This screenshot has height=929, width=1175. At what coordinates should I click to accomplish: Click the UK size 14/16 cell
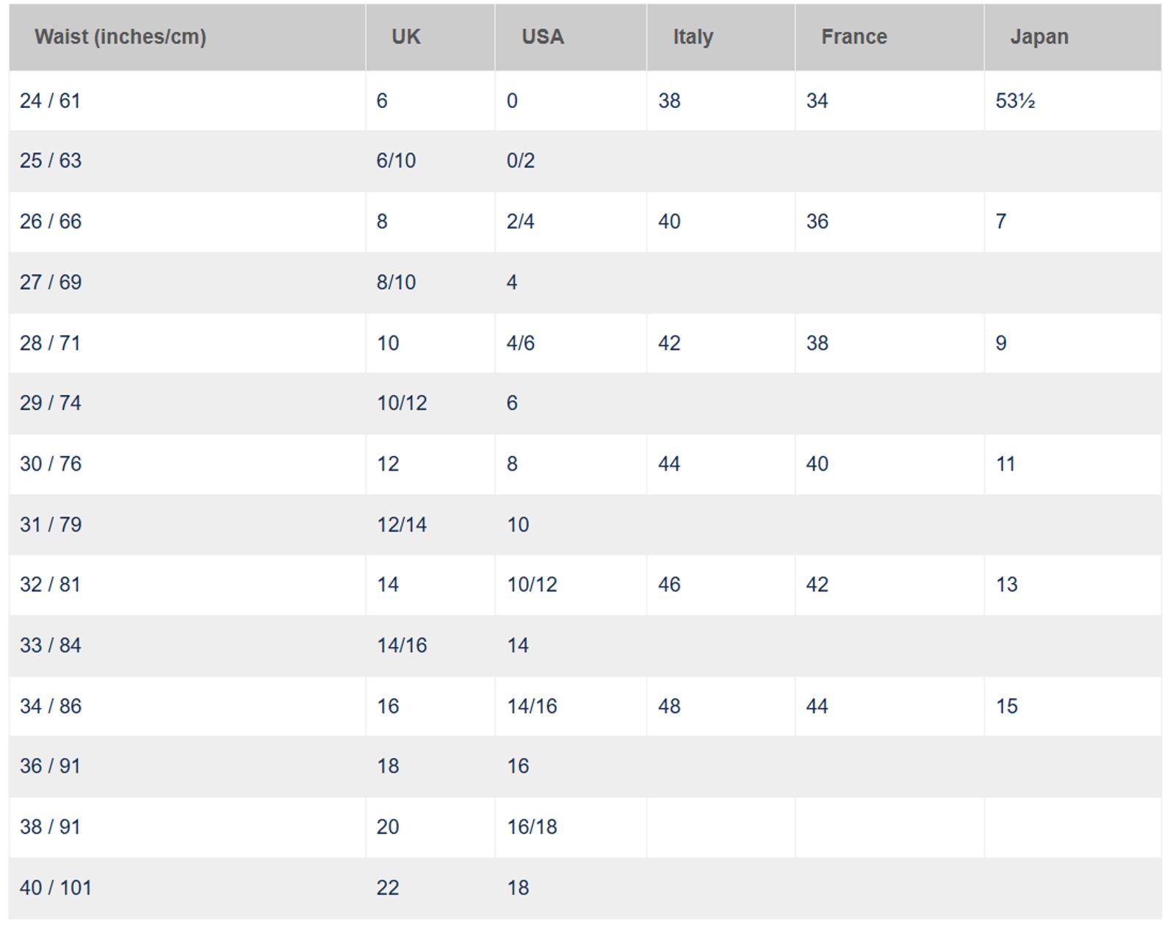[402, 646]
